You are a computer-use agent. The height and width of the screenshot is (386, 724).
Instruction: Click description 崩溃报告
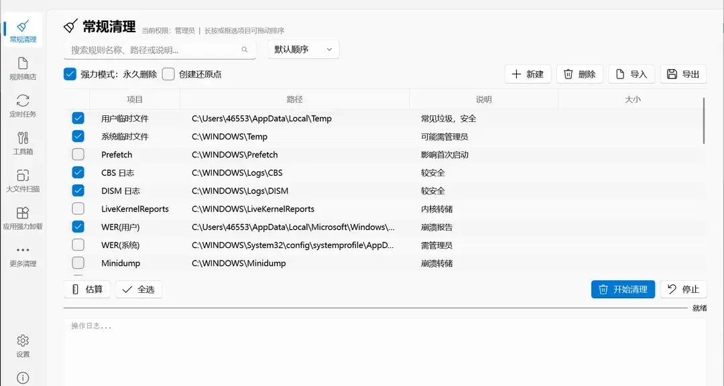click(x=436, y=227)
